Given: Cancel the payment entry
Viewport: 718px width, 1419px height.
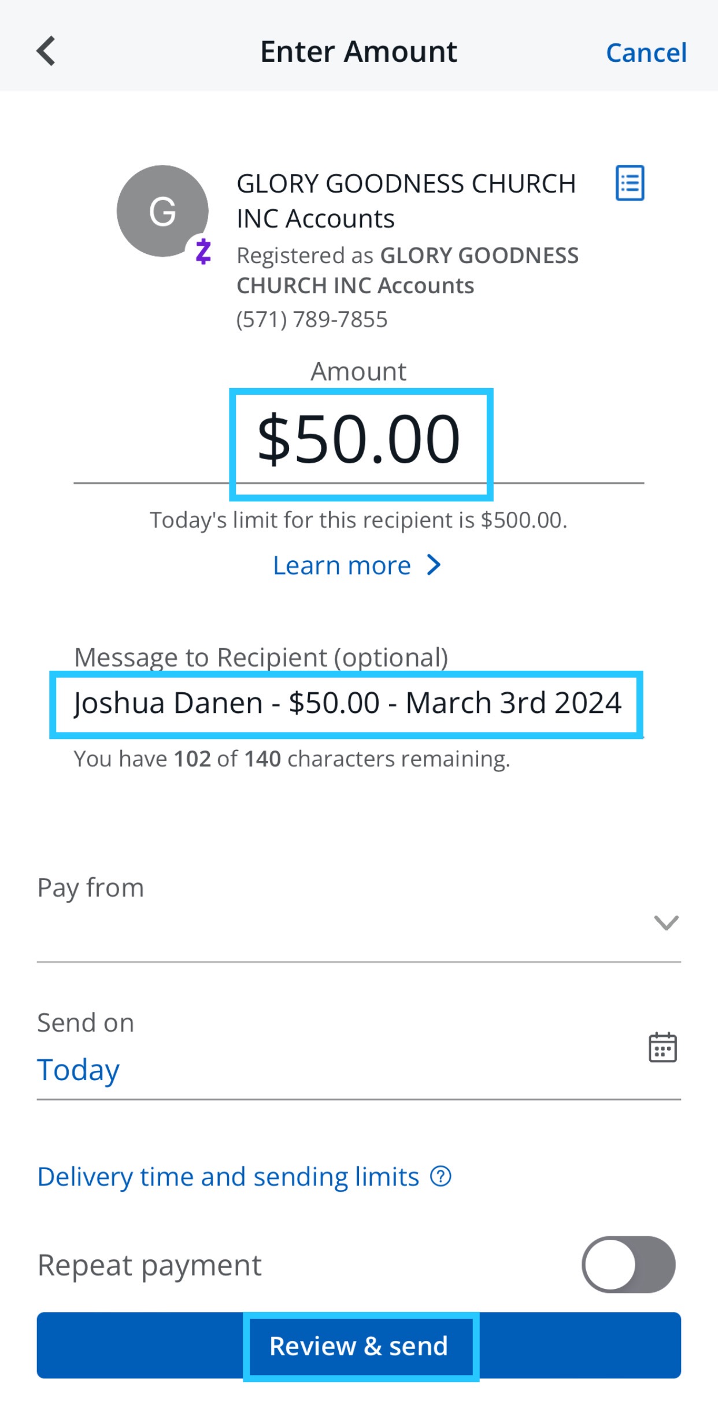Looking at the screenshot, I should coord(646,53).
